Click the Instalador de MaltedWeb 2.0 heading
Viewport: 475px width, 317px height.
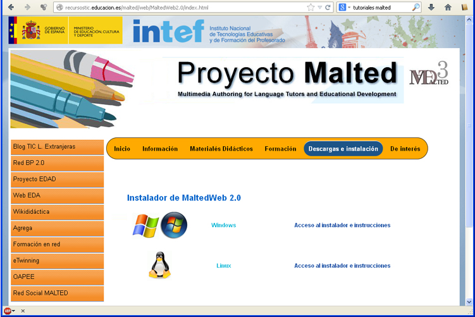(x=184, y=198)
